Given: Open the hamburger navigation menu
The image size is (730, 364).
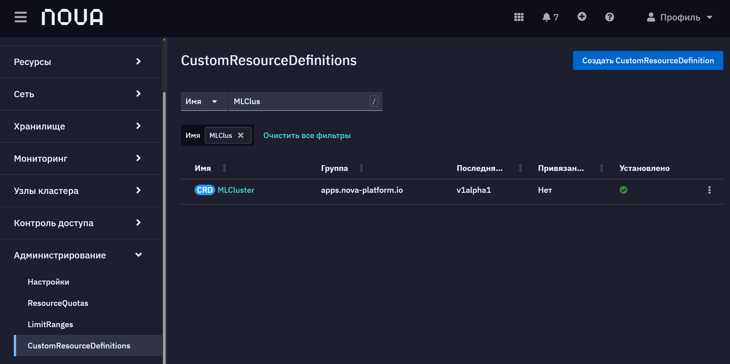Looking at the screenshot, I should click(x=21, y=17).
